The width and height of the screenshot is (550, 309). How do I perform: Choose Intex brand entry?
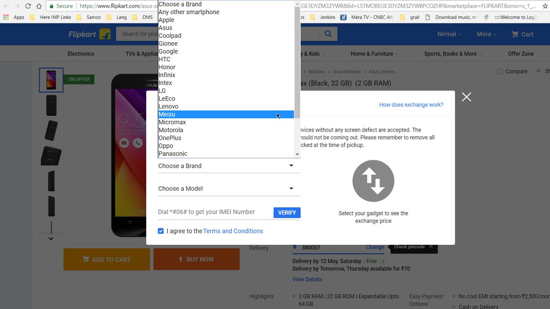pyautogui.click(x=226, y=83)
